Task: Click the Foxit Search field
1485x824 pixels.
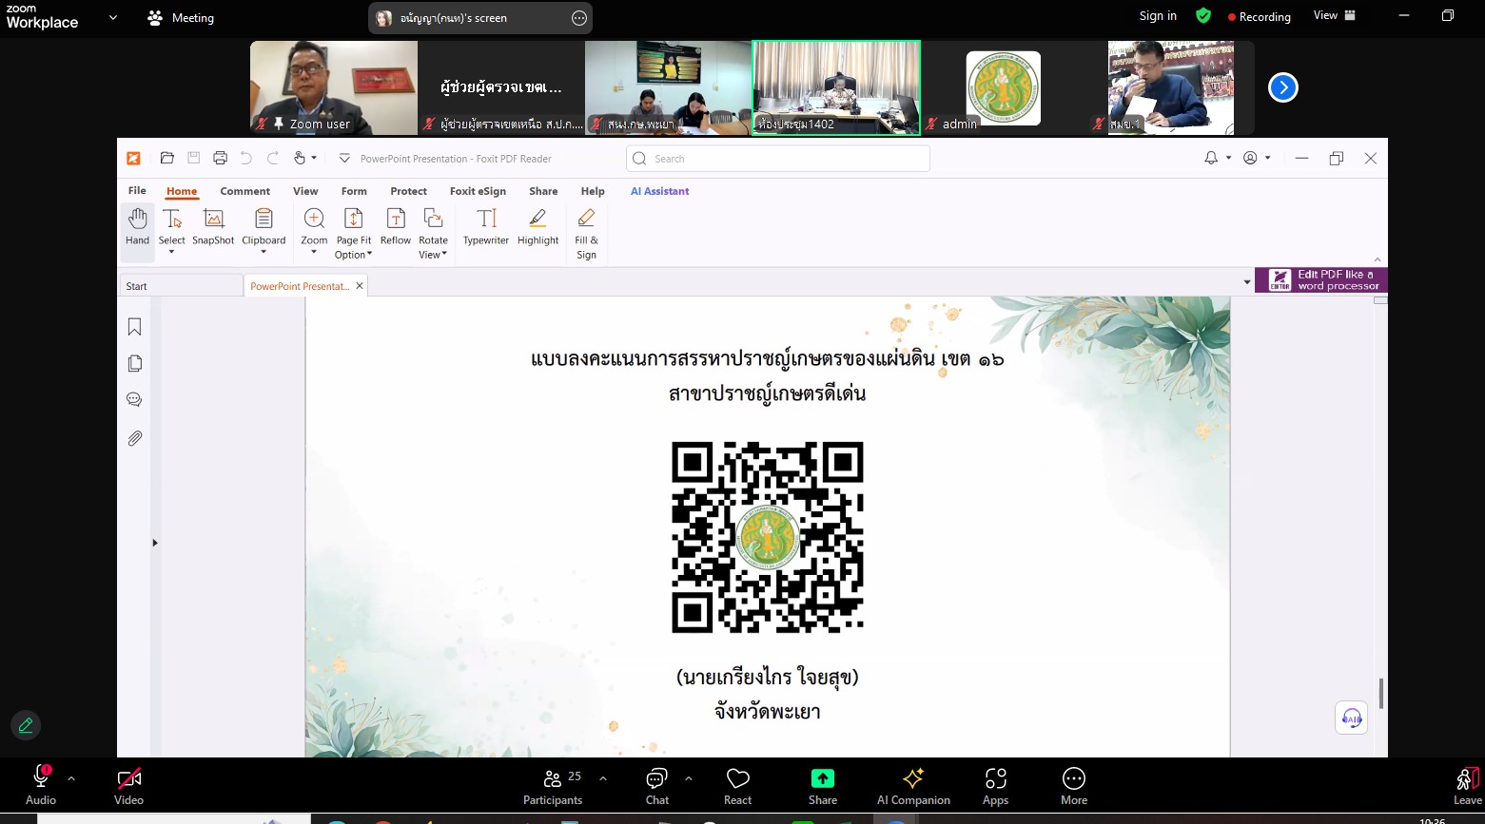Action: point(778,159)
